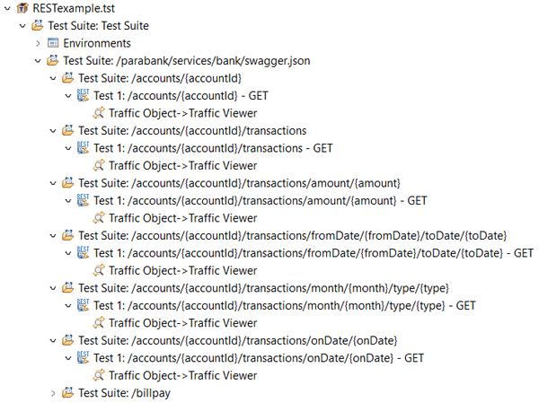This screenshot has height=403, width=539.
Task: Click the Traffic Viewer icon under transactions/amount/{amount} test
Action: coord(99,218)
